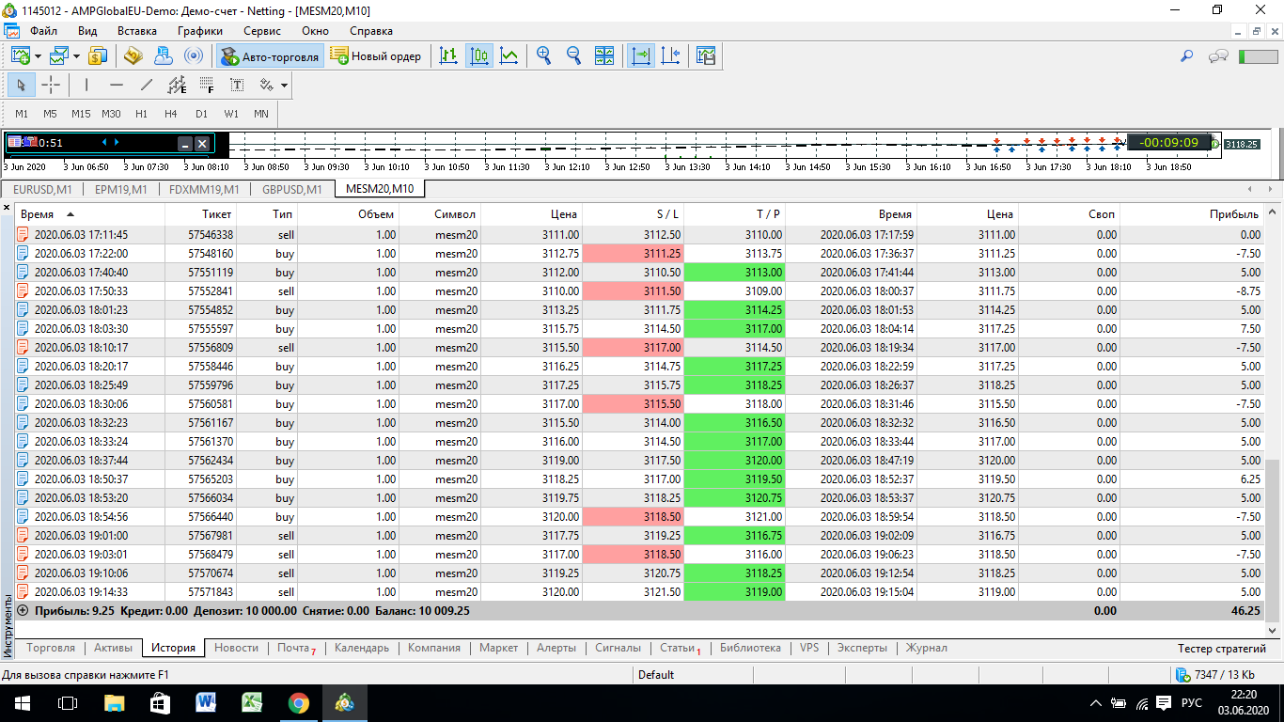This screenshot has height=722, width=1284.
Task: Open a new chart window
Action: pos(21,56)
